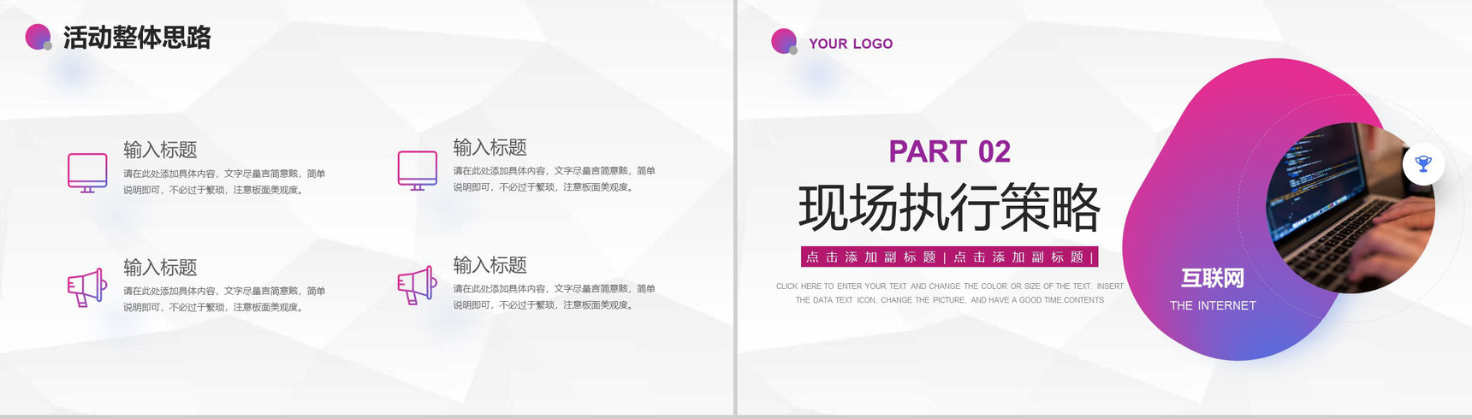Click body text under top-right 输入标题
1472x419 pixels.
(x=555, y=179)
